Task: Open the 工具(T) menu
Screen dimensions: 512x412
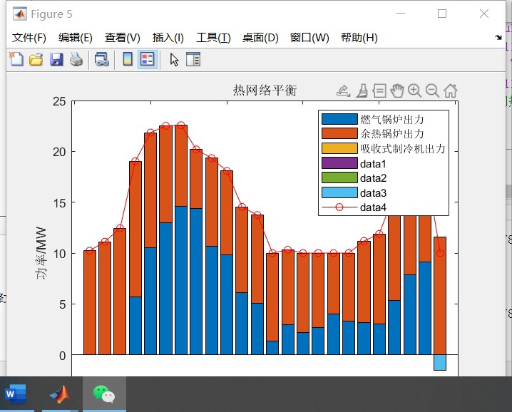Action: click(213, 38)
